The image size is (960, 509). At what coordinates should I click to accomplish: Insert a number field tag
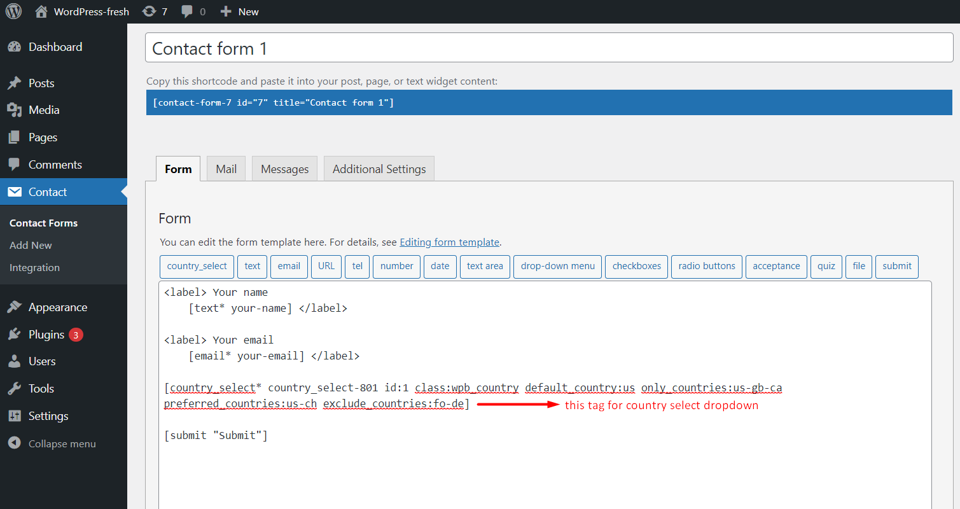(x=397, y=267)
